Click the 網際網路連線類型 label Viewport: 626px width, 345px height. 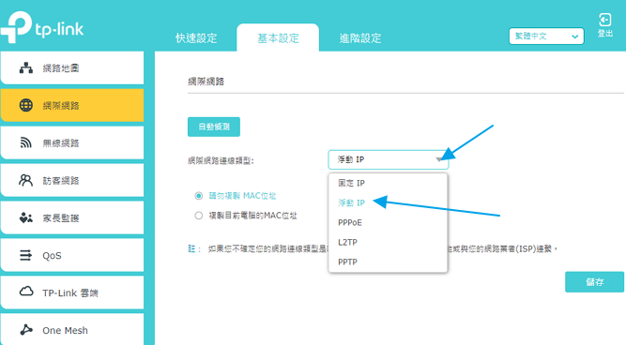[x=221, y=160]
